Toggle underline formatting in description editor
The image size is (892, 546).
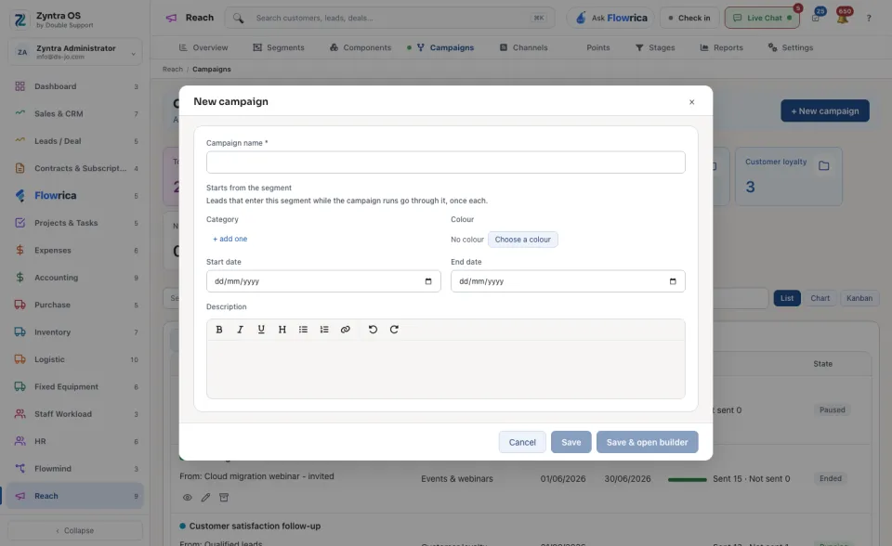[x=261, y=330]
